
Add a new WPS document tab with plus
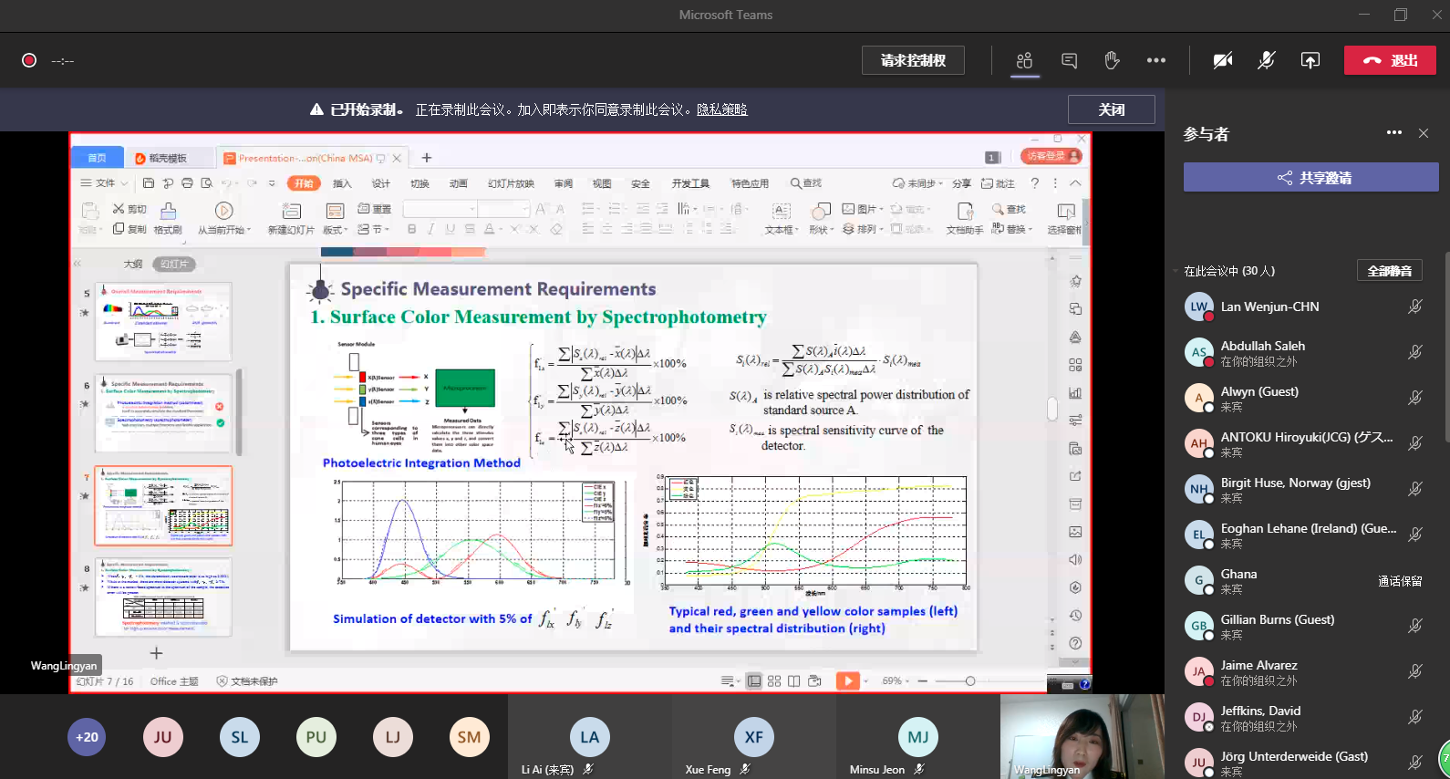[x=426, y=158]
